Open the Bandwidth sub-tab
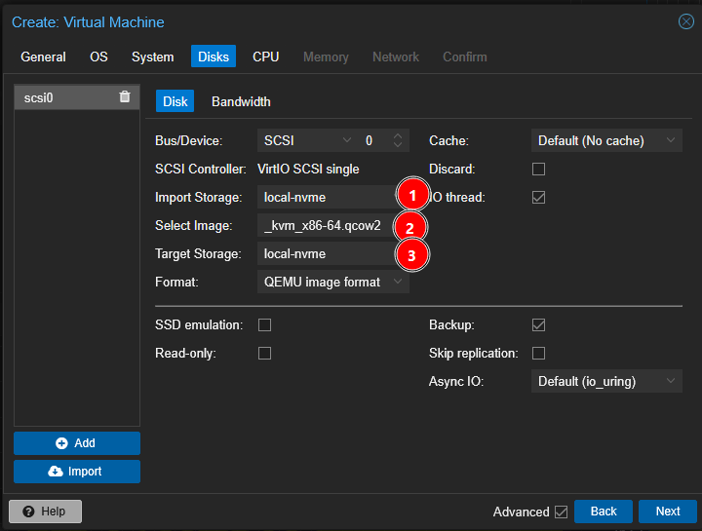 coord(241,101)
